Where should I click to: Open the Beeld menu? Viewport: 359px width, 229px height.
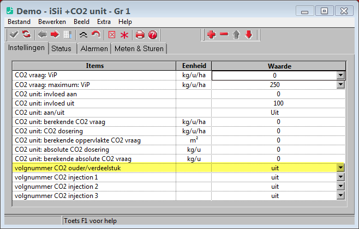tap(81, 22)
